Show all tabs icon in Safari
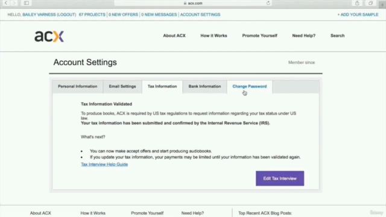Image resolution: width=386 pixels, height=217 pixels. (370, 3)
